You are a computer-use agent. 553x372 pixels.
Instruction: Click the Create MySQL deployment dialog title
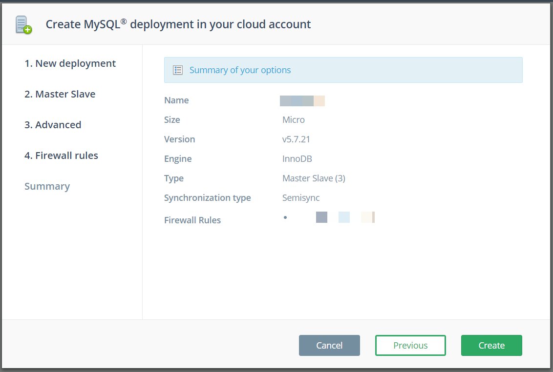[178, 24]
